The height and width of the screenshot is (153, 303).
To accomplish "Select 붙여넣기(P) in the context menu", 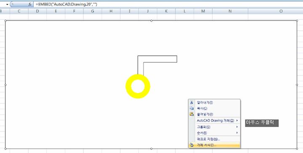I will point(214,114).
